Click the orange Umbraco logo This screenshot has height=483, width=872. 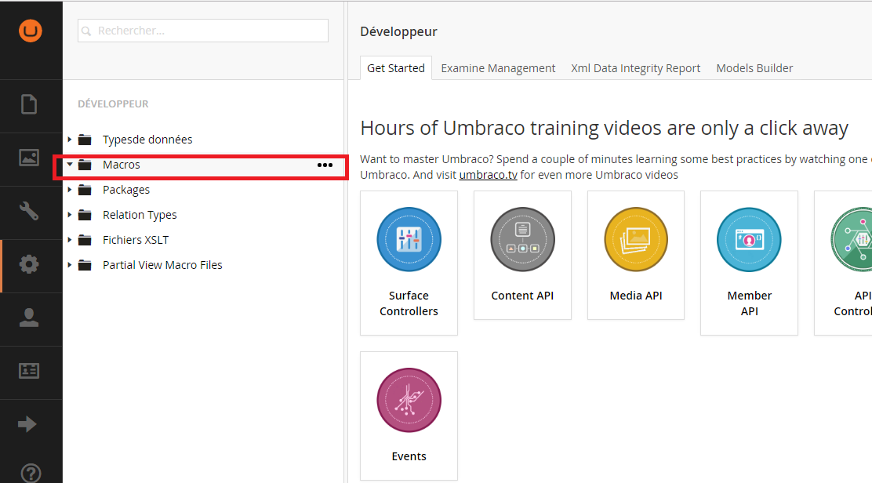30,31
